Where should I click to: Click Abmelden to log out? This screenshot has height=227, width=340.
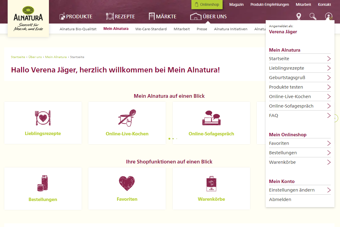point(280,200)
